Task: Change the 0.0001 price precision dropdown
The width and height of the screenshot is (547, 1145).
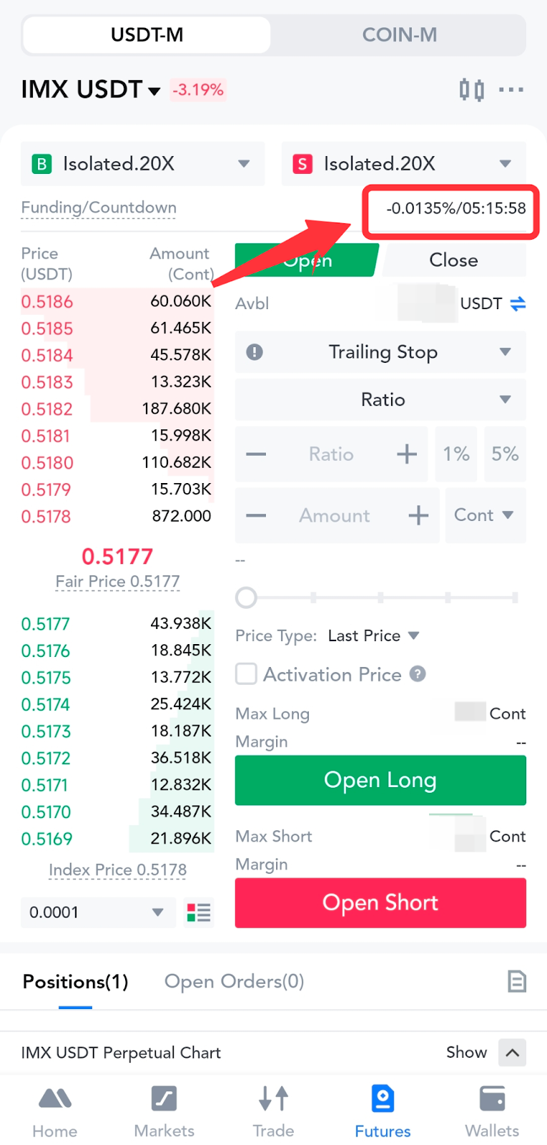Action: point(98,912)
